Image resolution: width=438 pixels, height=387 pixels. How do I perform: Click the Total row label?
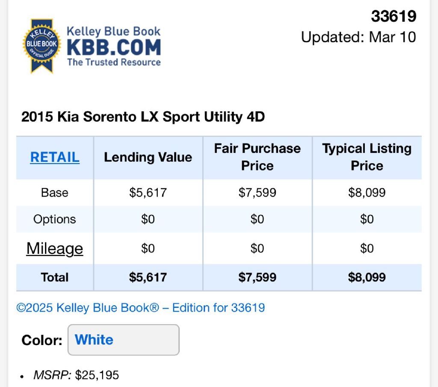tap(55, 277)
